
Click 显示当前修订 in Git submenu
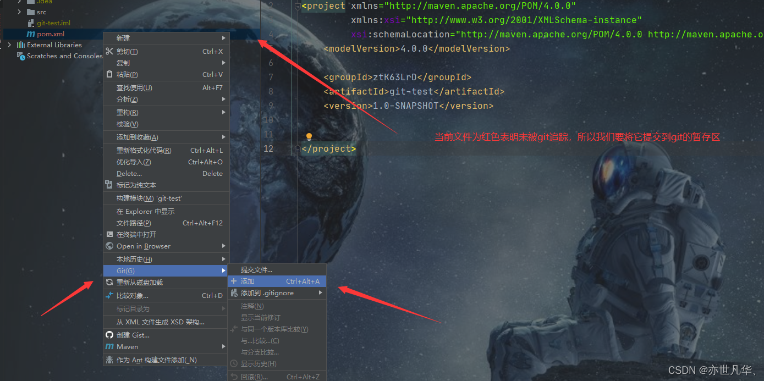click(x=277, y=317)
